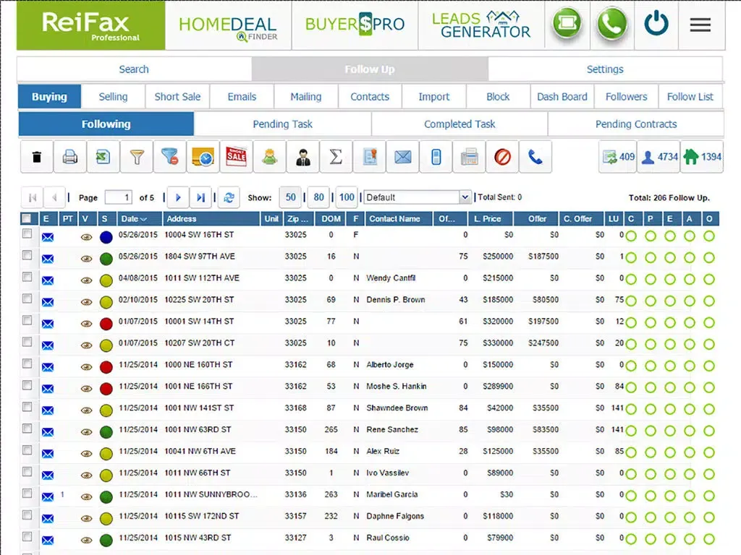Viewport: 741px width, 555px height.
Task: Show 50 results per page
Action: point(290,197)
